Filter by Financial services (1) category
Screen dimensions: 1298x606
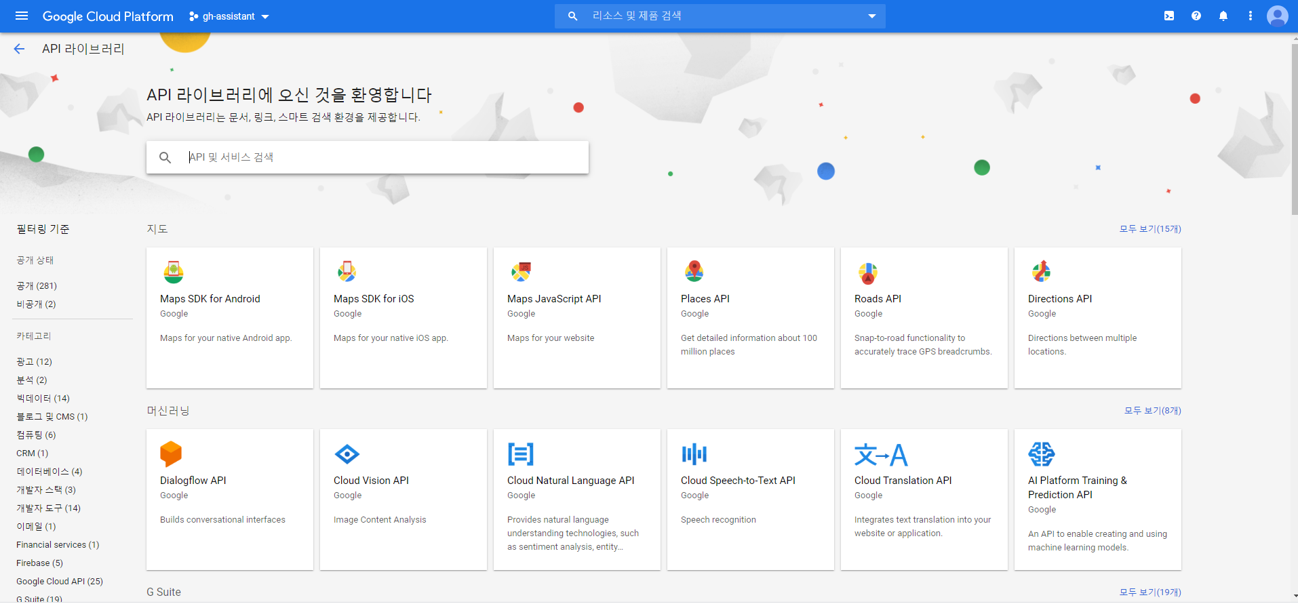(58, 545)
